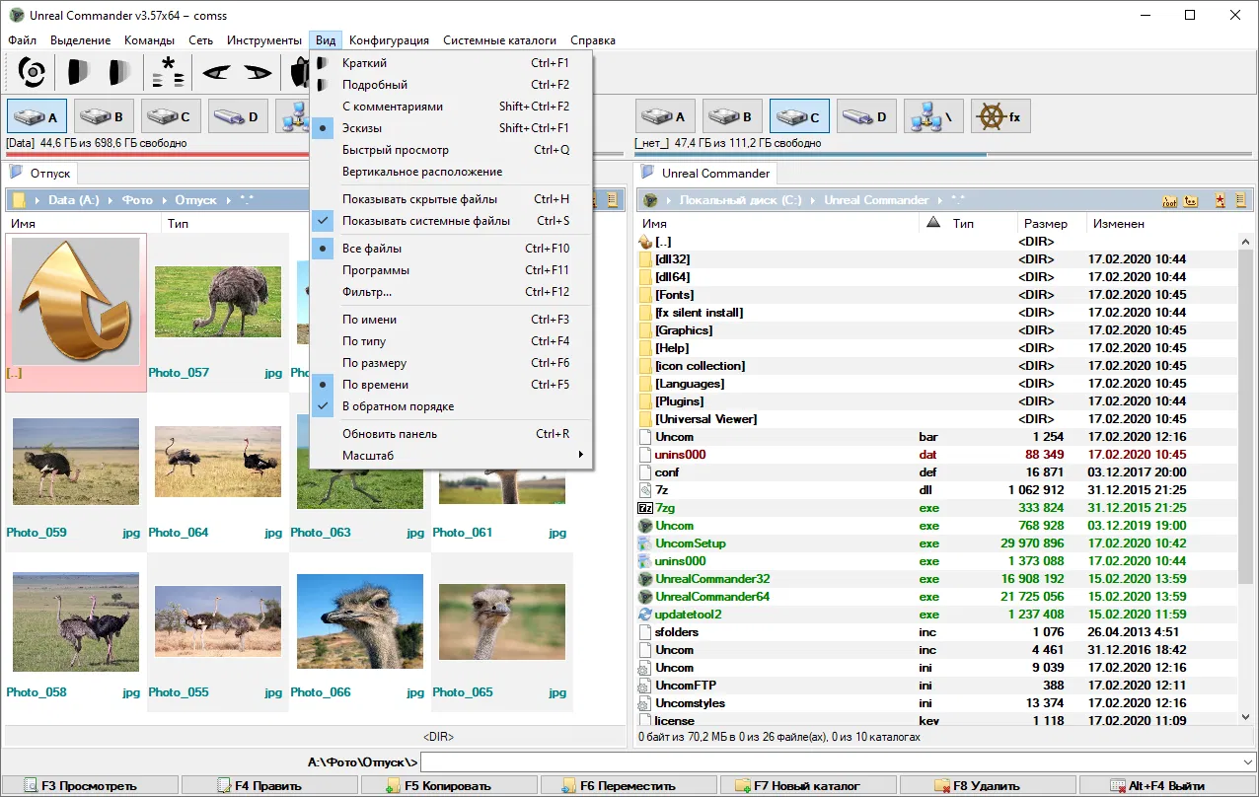Image resolution: width=1259 pixels, height=797 pixels.
Task: Click arrow before Фото in left path
Action: click(x=111, y=200)
